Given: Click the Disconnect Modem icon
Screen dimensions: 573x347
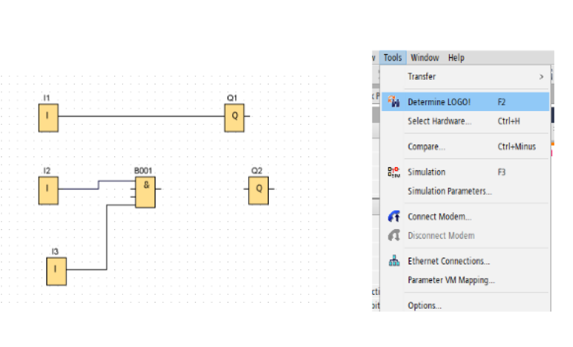Looking at the screenshot, I should tap(394, 235).
